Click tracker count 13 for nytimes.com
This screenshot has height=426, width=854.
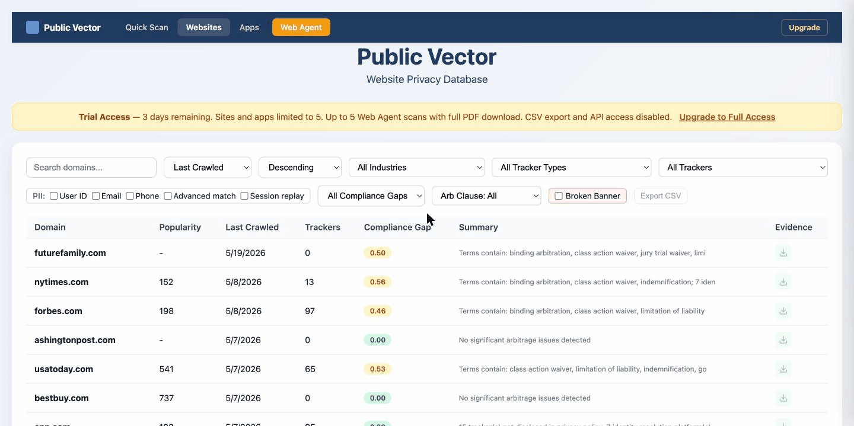click(x=310, y=282)
